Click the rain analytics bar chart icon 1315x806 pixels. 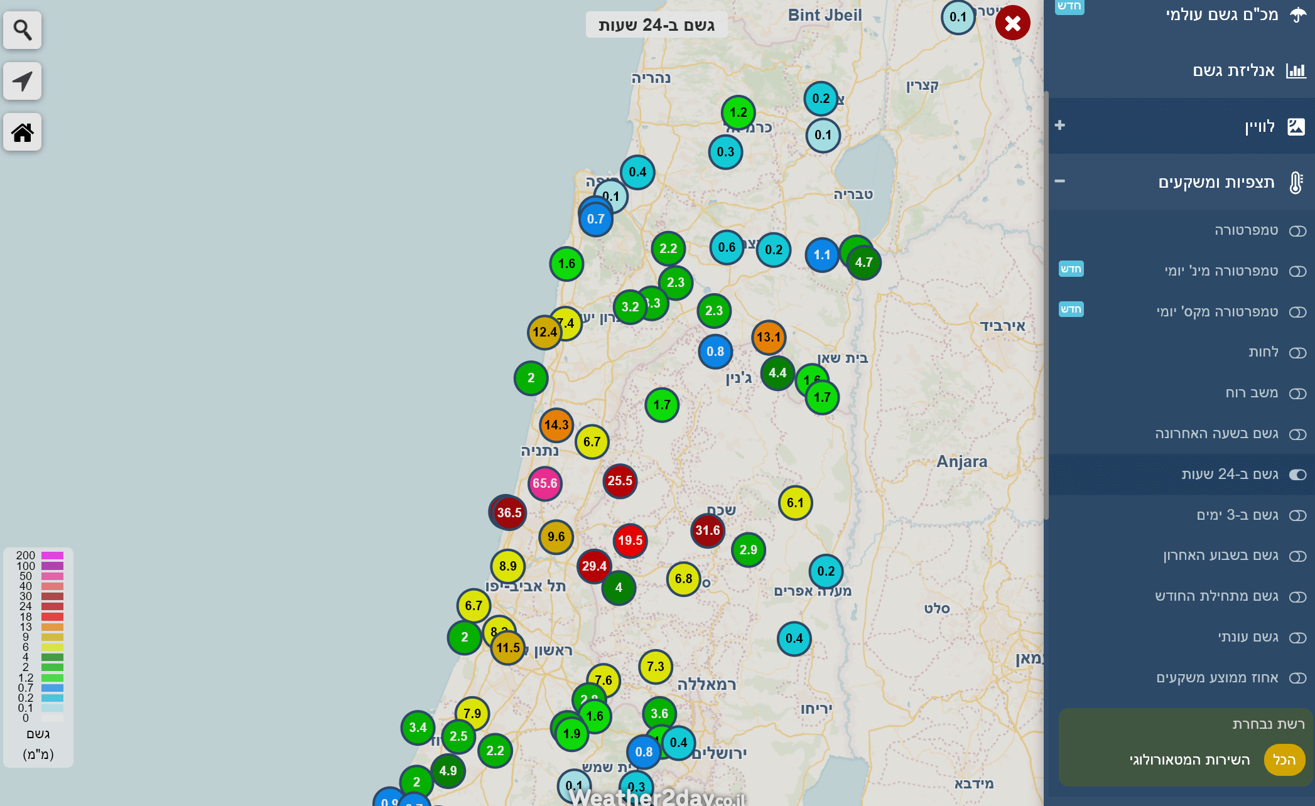[x=1296, y=70]
